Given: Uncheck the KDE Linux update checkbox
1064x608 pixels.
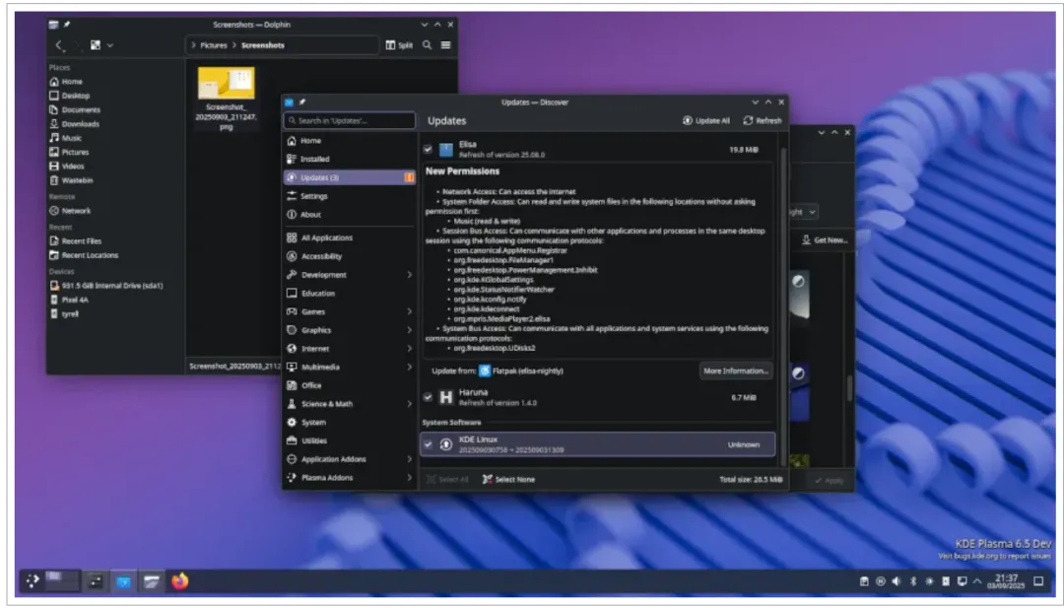Looking at the screenshot, I should tap(428, 444).
